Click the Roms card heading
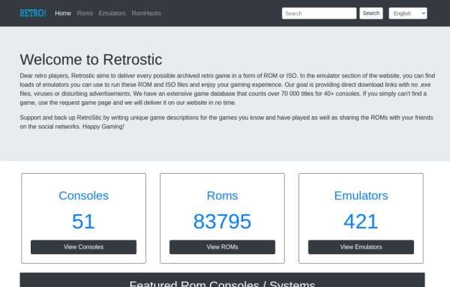 click(222, 196)
